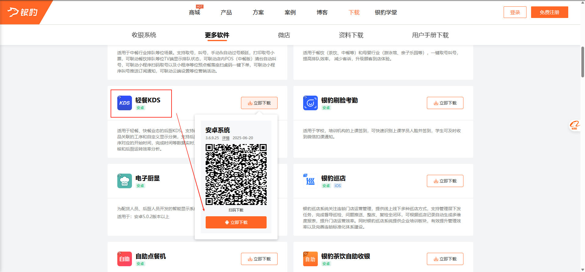Click the iOS tag under 银豹巡店
Viewport: 585px width, 272px height.
338,186
